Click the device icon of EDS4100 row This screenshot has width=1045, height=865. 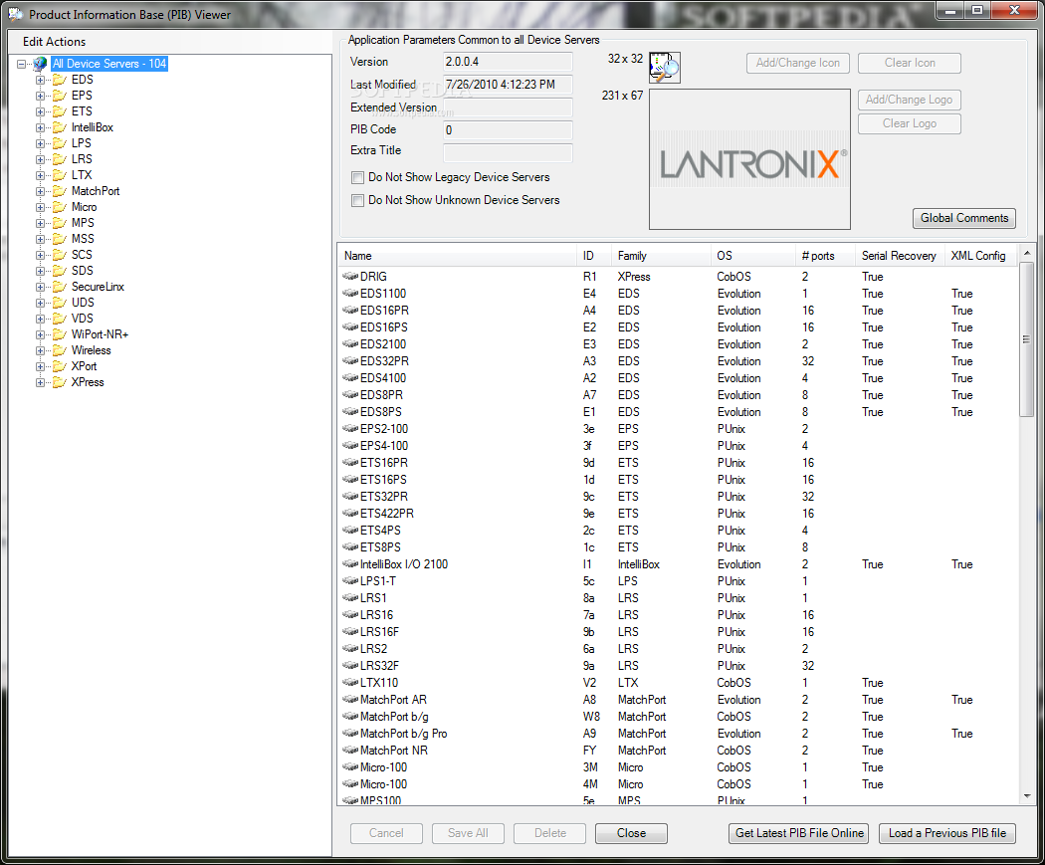tap(350, 378)
